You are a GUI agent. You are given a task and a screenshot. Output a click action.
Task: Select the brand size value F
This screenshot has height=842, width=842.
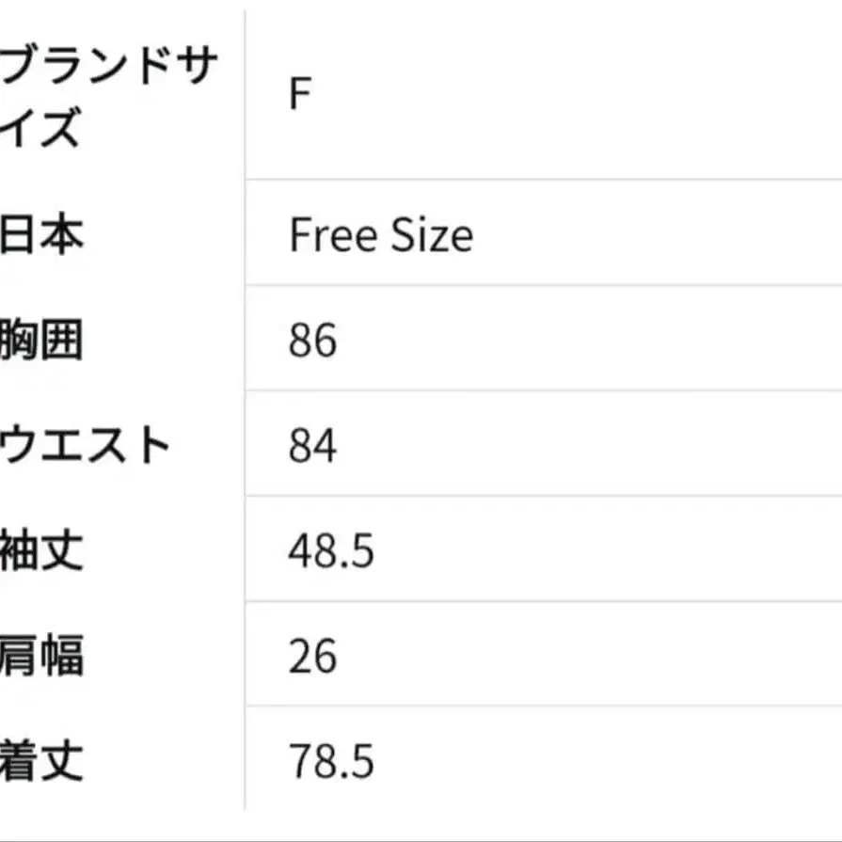(x=299, y=95)
